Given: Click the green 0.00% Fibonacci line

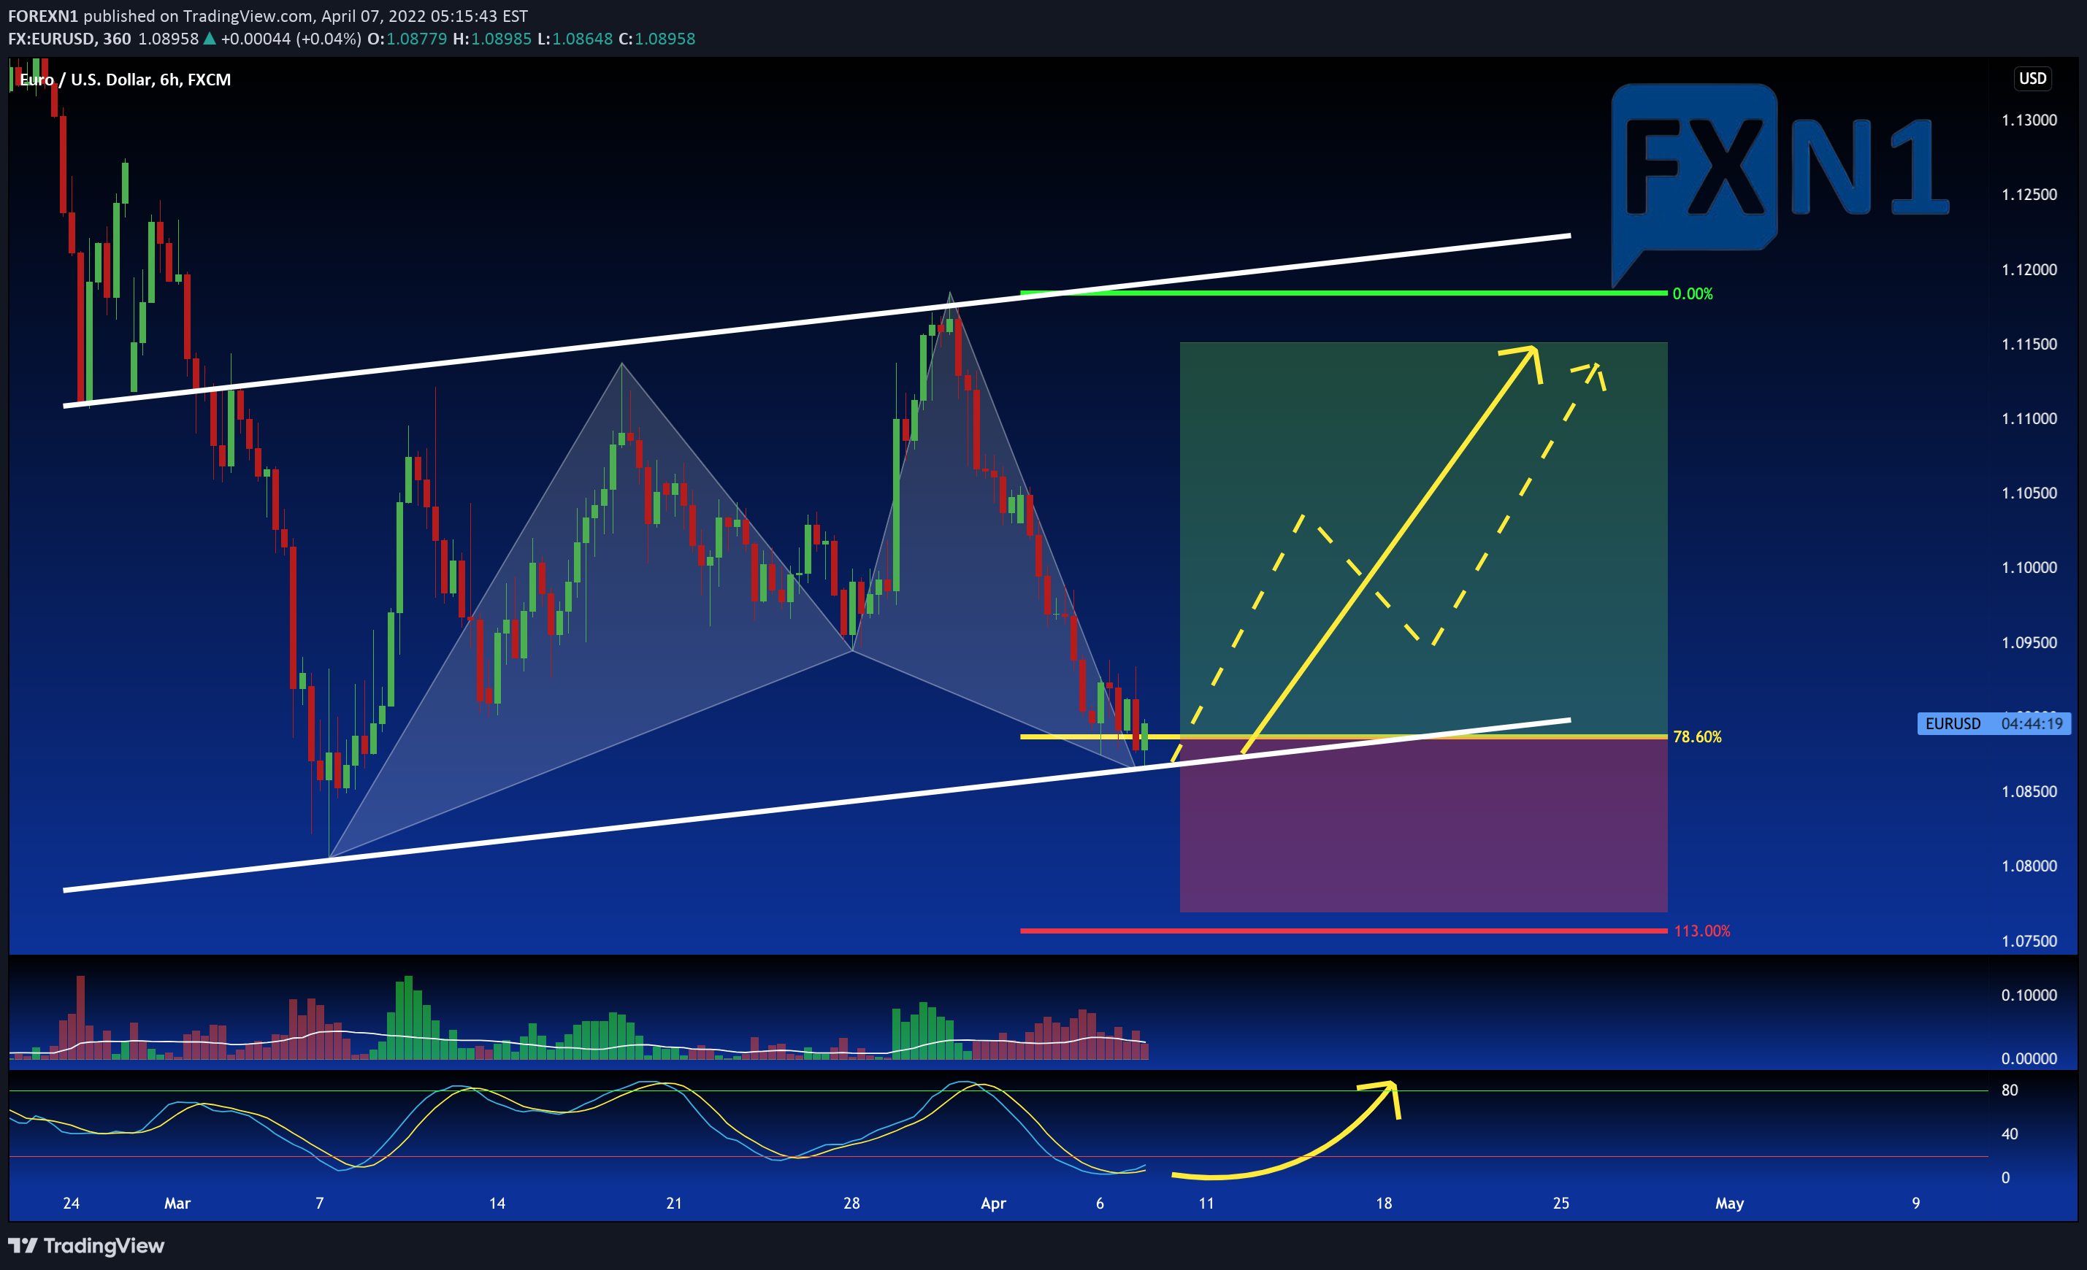Looking at the screenshot, I should 1344,293.
